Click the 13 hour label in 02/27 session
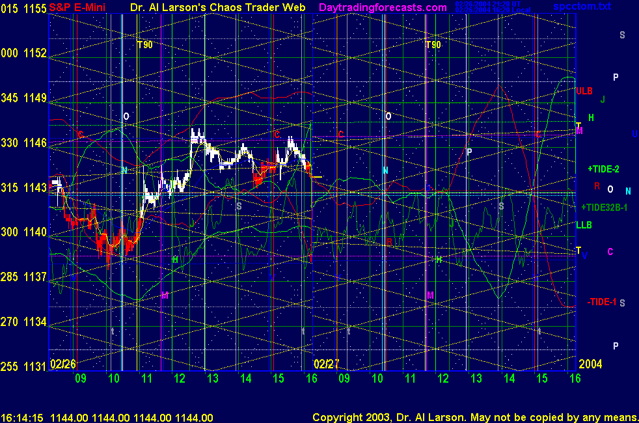 (476, 379)
